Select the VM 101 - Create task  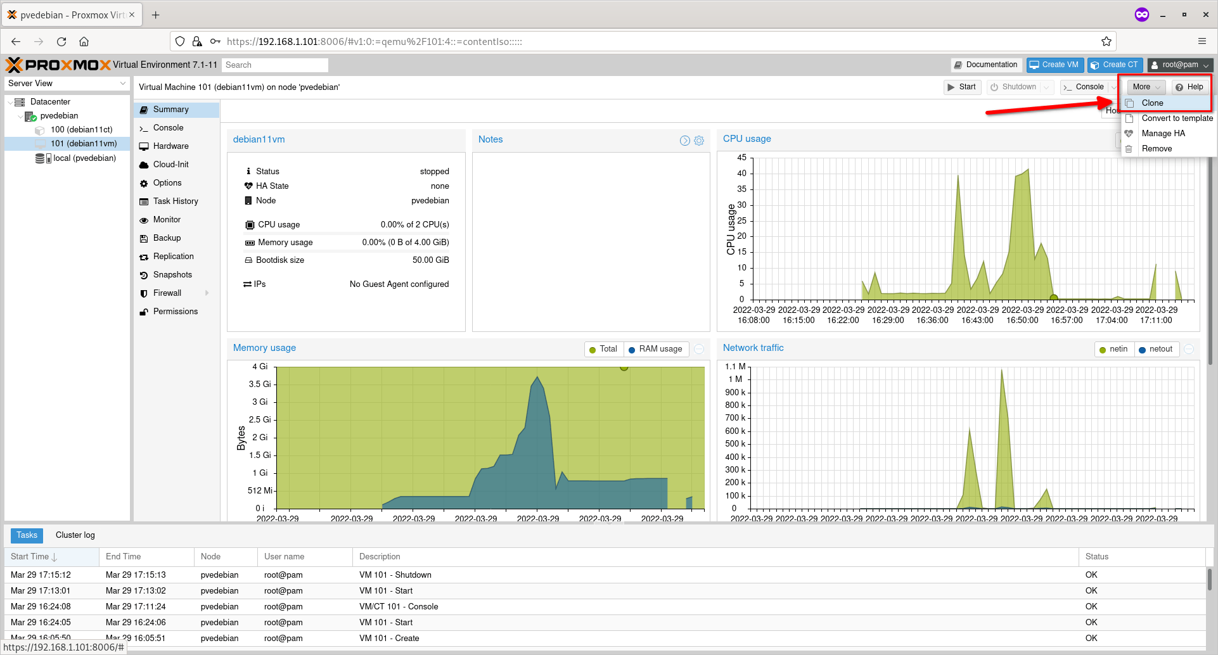[x=605, y=639]
